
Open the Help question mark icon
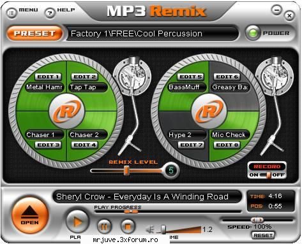click(50, 13)
